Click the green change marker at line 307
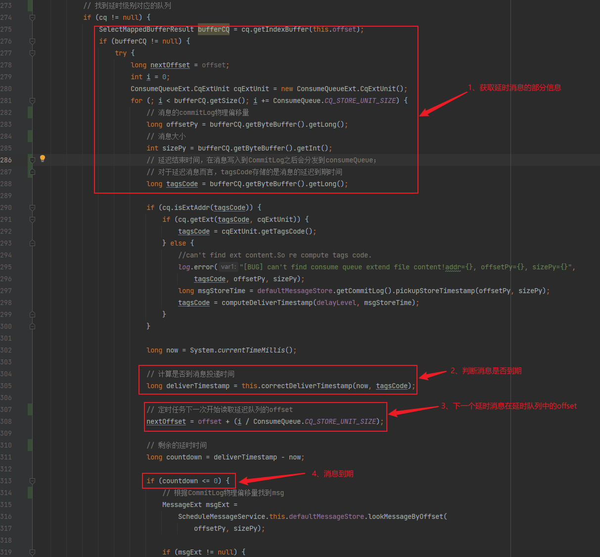 coord(30,409)
